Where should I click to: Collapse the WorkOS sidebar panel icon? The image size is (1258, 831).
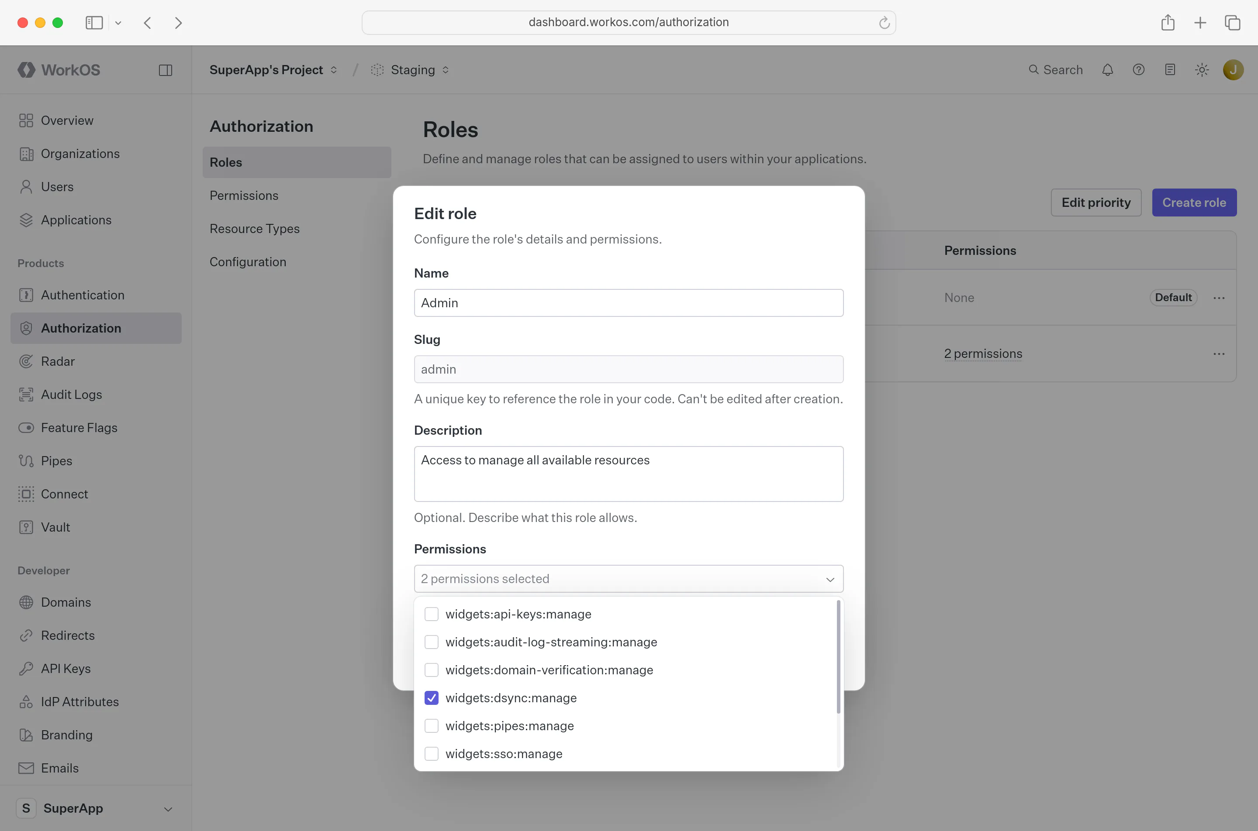166,70
